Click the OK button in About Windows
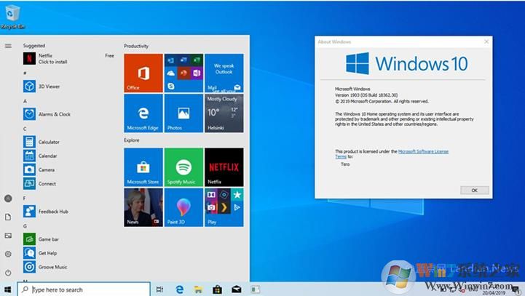The width and height of the screenshot is (525, 296). pyautogui.click(x=474, y=190)
